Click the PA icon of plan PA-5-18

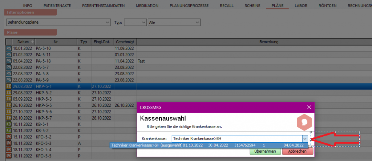[x=9, y=61]
